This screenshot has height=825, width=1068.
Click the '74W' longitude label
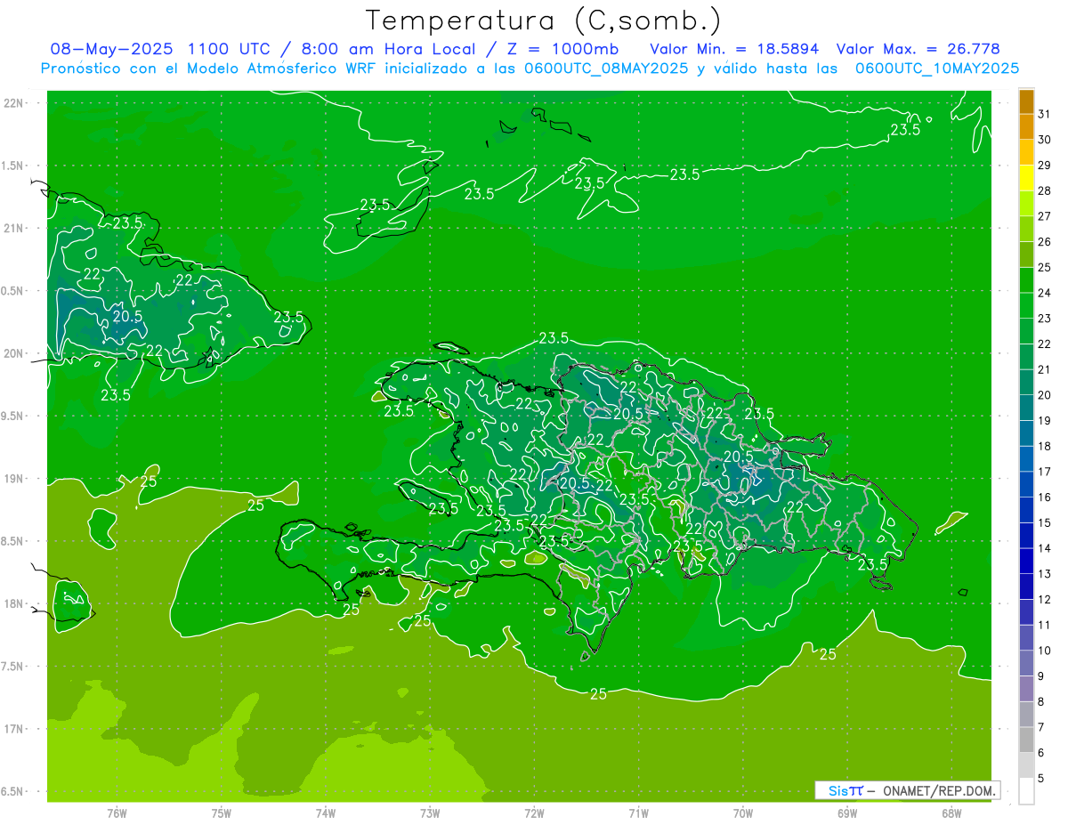[326, 813]
